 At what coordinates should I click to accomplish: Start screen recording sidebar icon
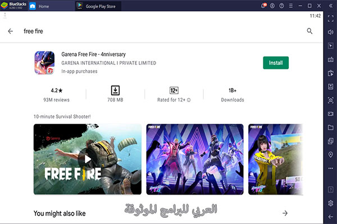point(331,114)
